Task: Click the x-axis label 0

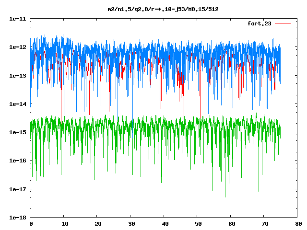Action: [x=31, y=224]
